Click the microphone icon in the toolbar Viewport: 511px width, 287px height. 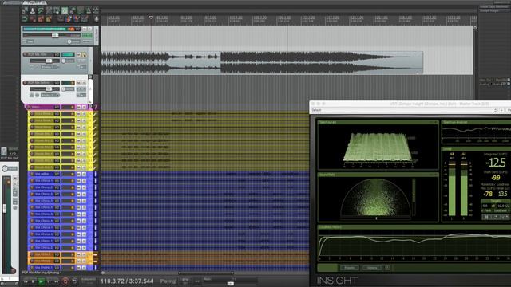tap(97, 19)
